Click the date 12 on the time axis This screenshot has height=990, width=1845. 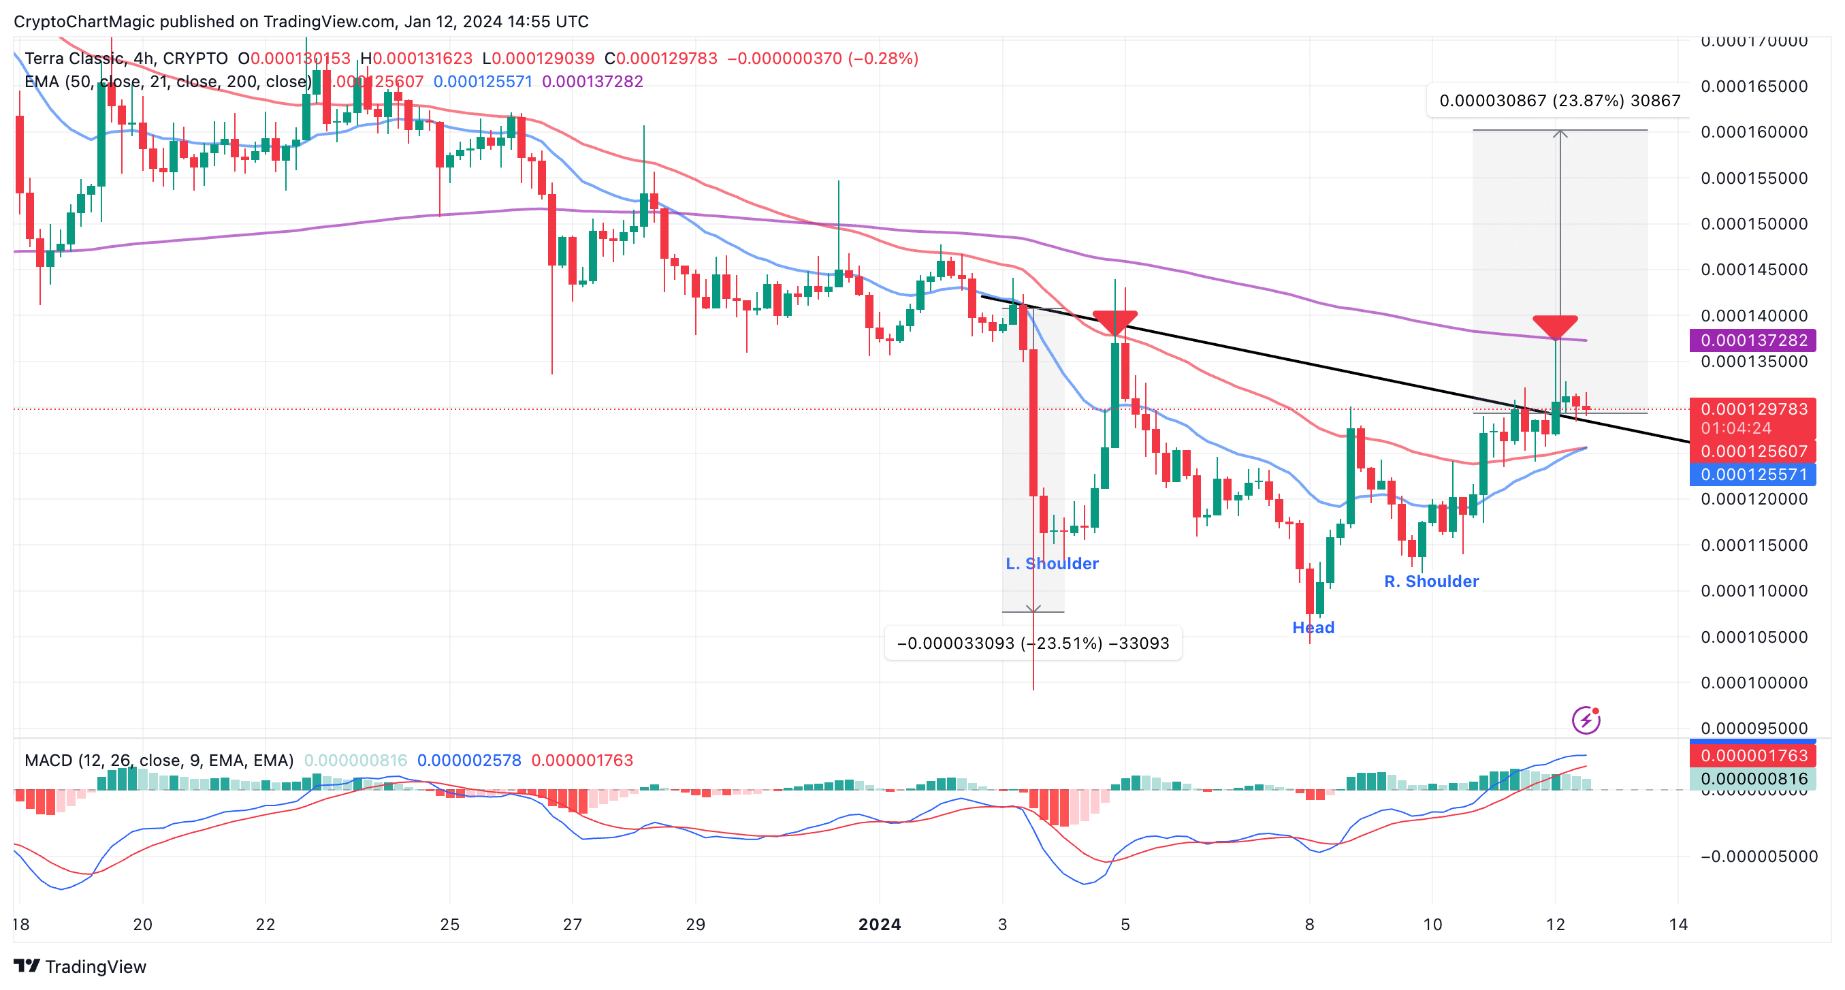(x=1555, y=924)
